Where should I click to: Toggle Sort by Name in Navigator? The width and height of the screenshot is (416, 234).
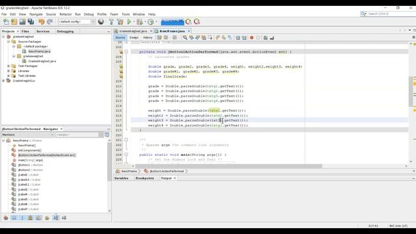[x=56, y=218]
